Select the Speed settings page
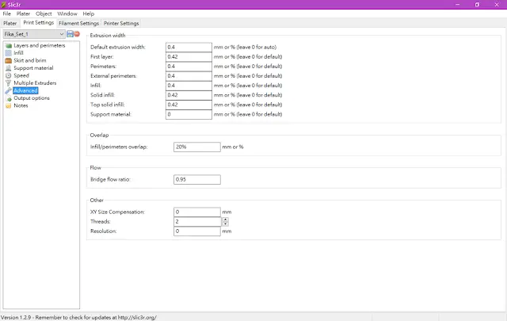 point(21,75)
